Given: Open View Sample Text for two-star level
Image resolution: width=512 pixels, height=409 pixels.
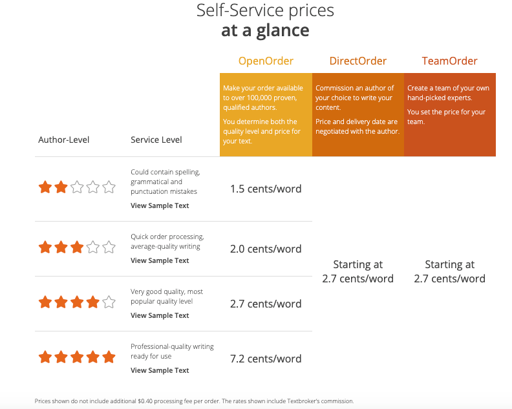Looking at the screenshot, I should pos(160,205).
